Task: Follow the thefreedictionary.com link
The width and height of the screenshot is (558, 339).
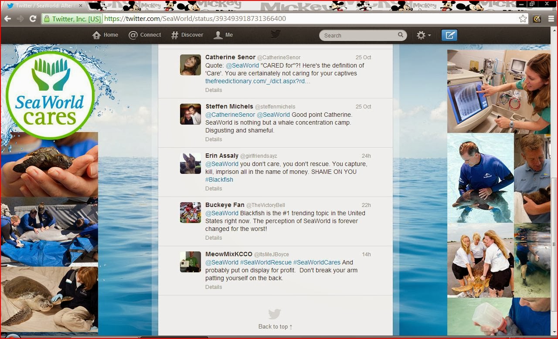Action: (x=258, y=81)
